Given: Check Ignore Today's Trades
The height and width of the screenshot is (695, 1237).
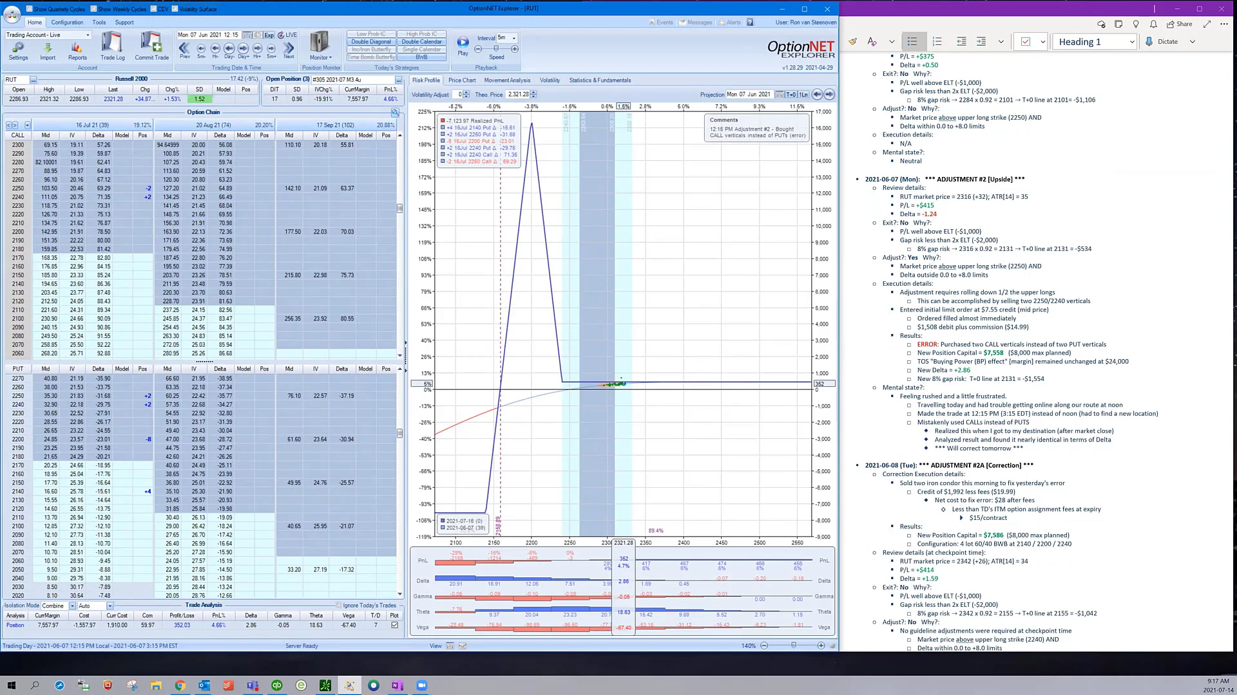Looking at the screenshot, I should [x=339, y=606].
